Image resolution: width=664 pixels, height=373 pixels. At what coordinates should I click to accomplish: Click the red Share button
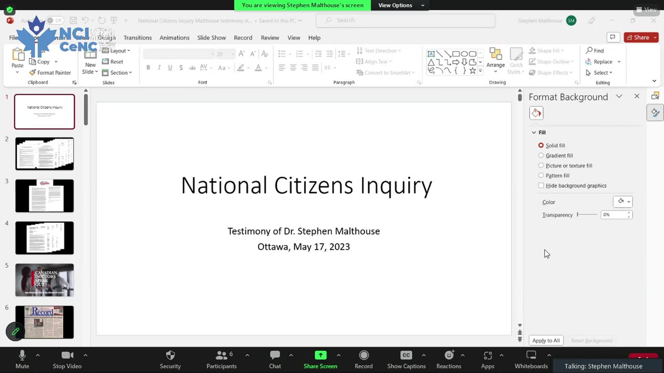coord(641,37)
